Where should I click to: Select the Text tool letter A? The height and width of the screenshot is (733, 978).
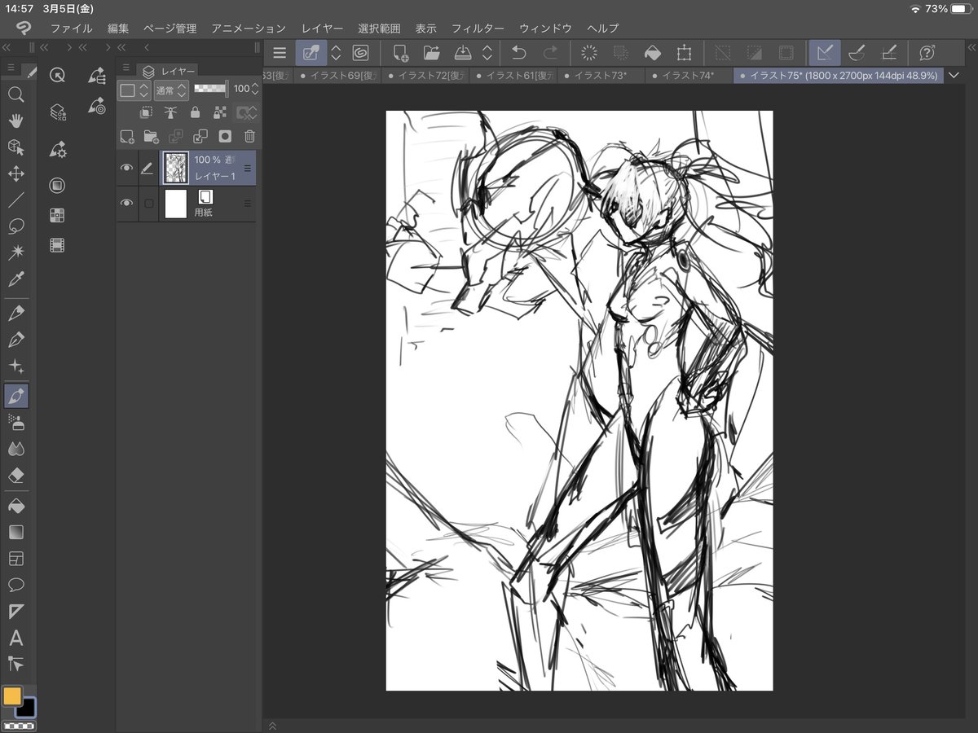[15, 638]
